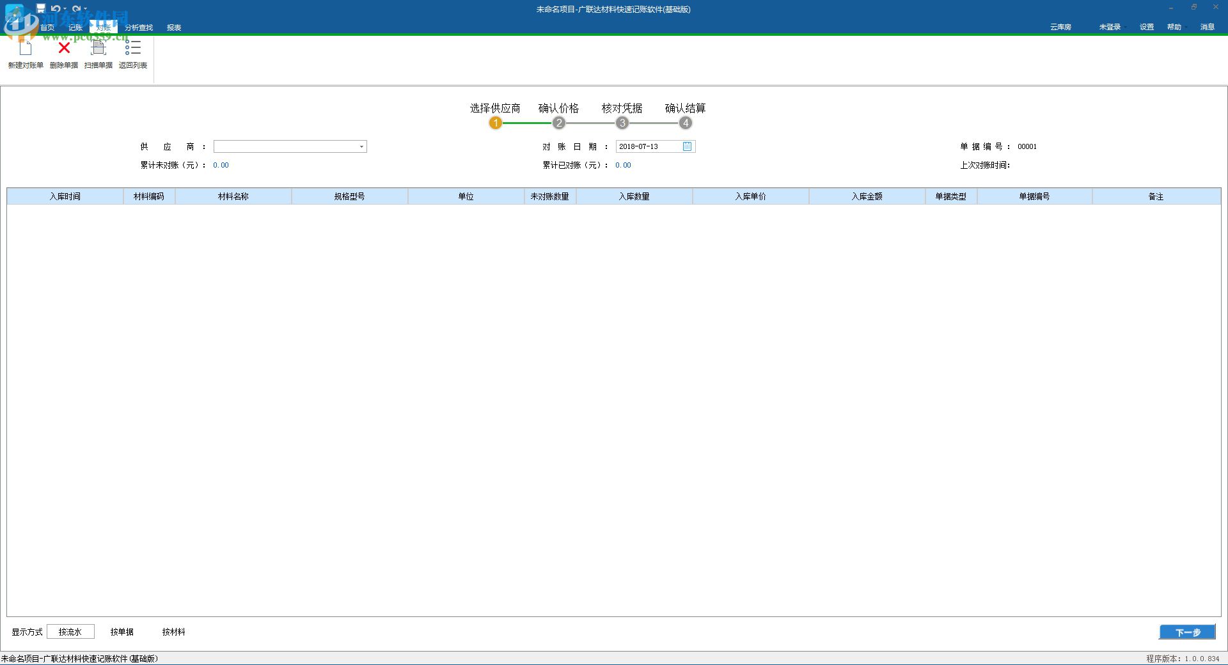1228x665 pixels.
Task: Click the 单位 column header
Action: [x=466, y=196]
